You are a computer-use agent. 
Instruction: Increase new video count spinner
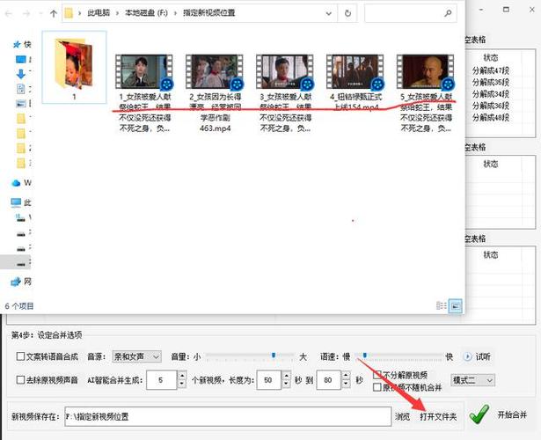[182, 375]
